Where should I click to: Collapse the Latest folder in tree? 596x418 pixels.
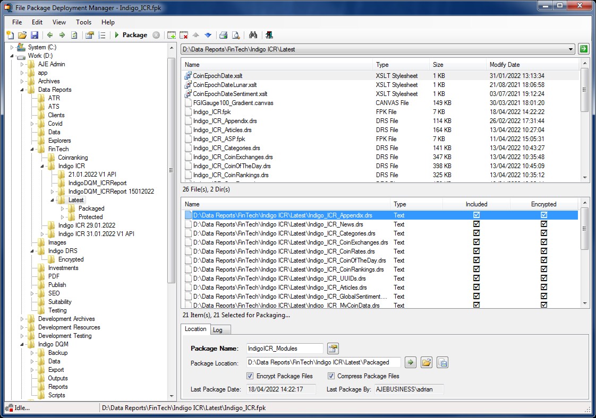coord(53,200)
